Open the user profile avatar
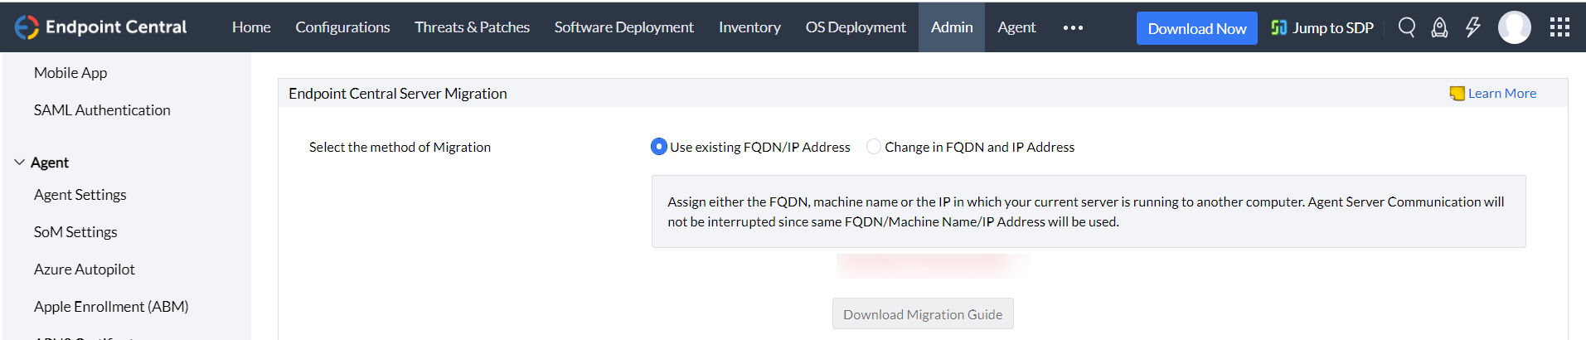 1514,27
